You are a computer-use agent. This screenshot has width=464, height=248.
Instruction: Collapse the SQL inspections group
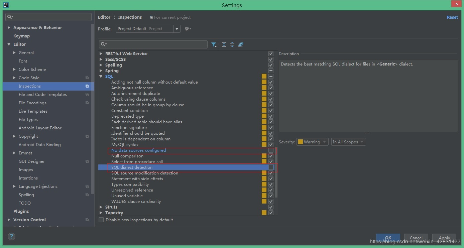101,77
